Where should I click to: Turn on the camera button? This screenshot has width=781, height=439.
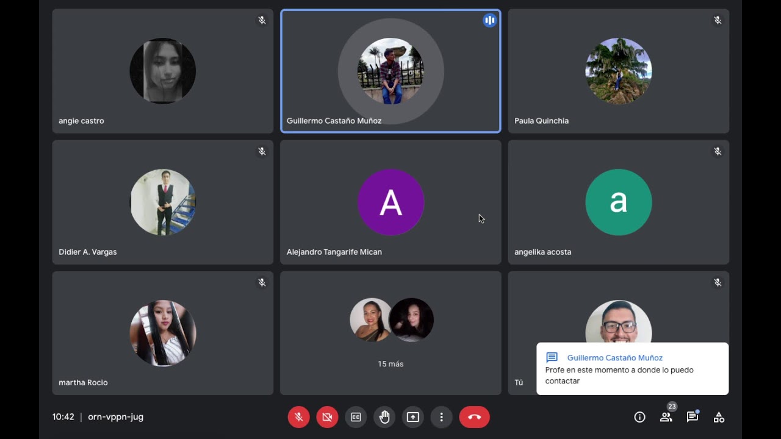(327, 417)
